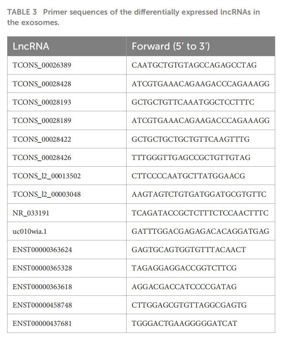The width and height of the screenshot is (284, 340).
Task: Click the NR_033191 lncRNA name
Action: click(31, 213)
